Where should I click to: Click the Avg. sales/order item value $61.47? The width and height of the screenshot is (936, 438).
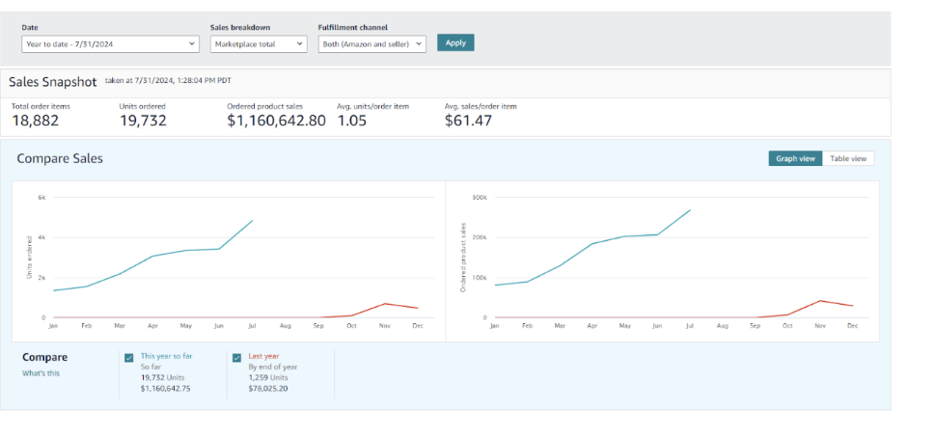tap(468, 121)
